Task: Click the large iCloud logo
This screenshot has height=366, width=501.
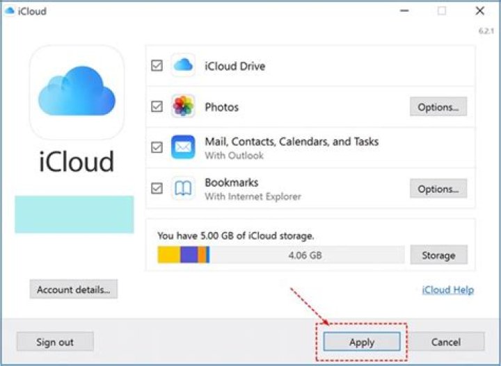Action: click(x=77, y=92)
